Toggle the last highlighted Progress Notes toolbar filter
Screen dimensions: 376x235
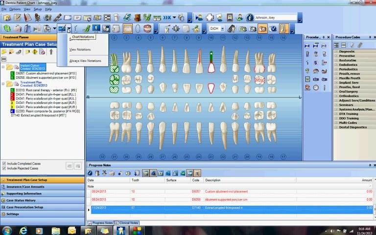click(197, 173)
